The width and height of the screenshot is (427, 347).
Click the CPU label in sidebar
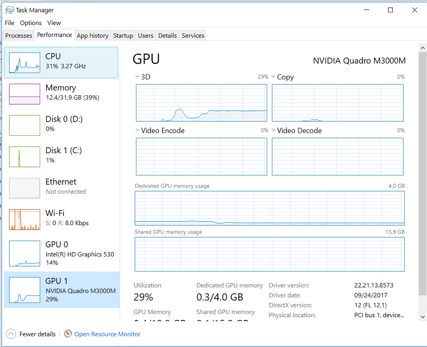[53, 56]
